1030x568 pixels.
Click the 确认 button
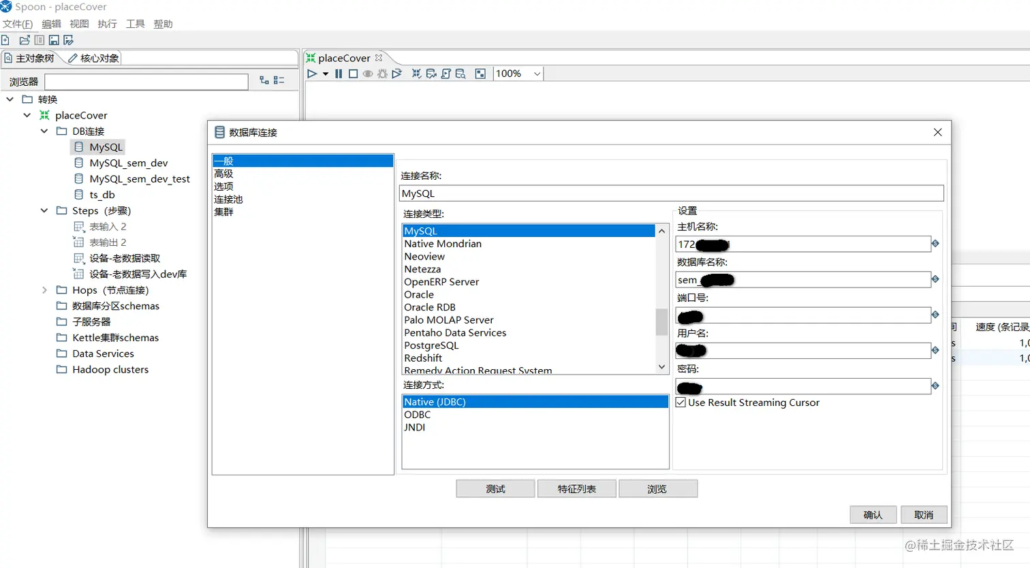(873, 515)
